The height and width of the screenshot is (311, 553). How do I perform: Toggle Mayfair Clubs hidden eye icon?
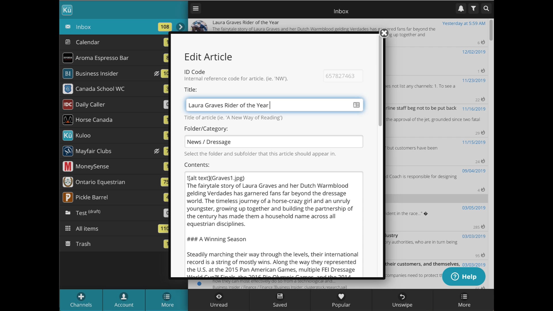[156, 151]
